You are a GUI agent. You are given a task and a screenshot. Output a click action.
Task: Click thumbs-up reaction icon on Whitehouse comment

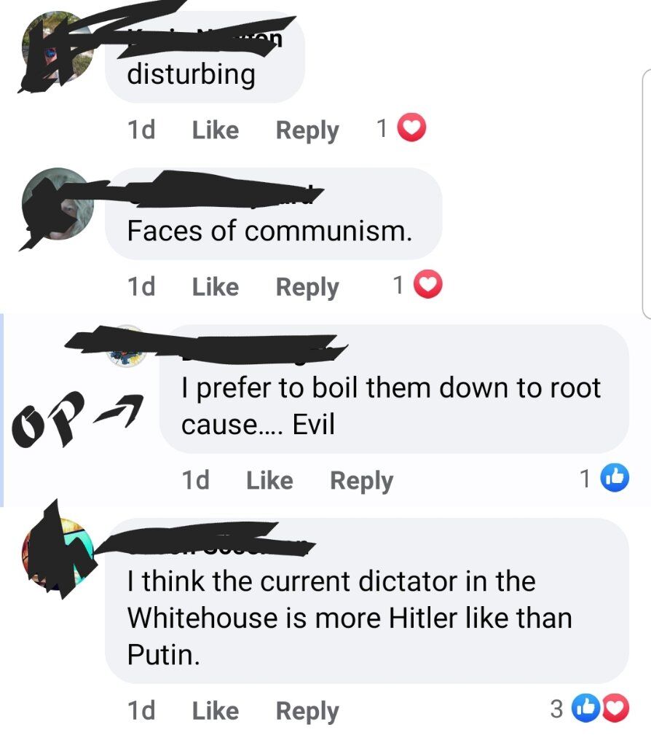coord(585,708)
